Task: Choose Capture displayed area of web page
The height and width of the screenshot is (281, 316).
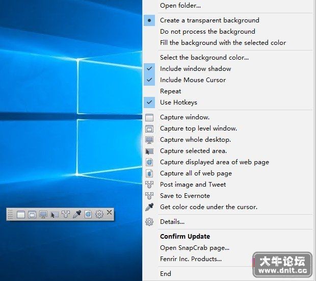Action: tap(228, 162)
